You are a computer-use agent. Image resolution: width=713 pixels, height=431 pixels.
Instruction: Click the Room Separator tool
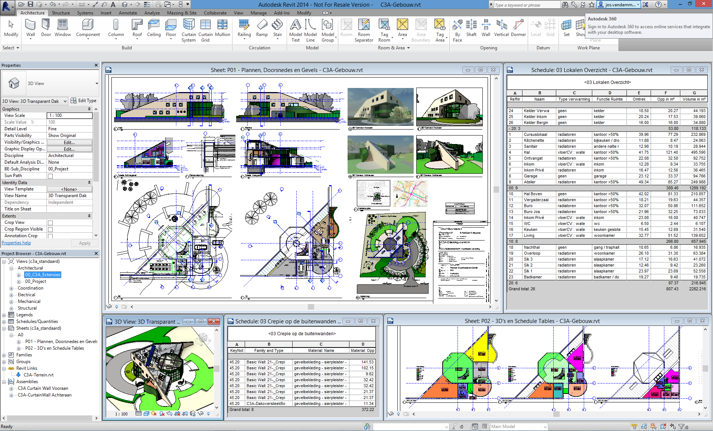click(364, 30)
